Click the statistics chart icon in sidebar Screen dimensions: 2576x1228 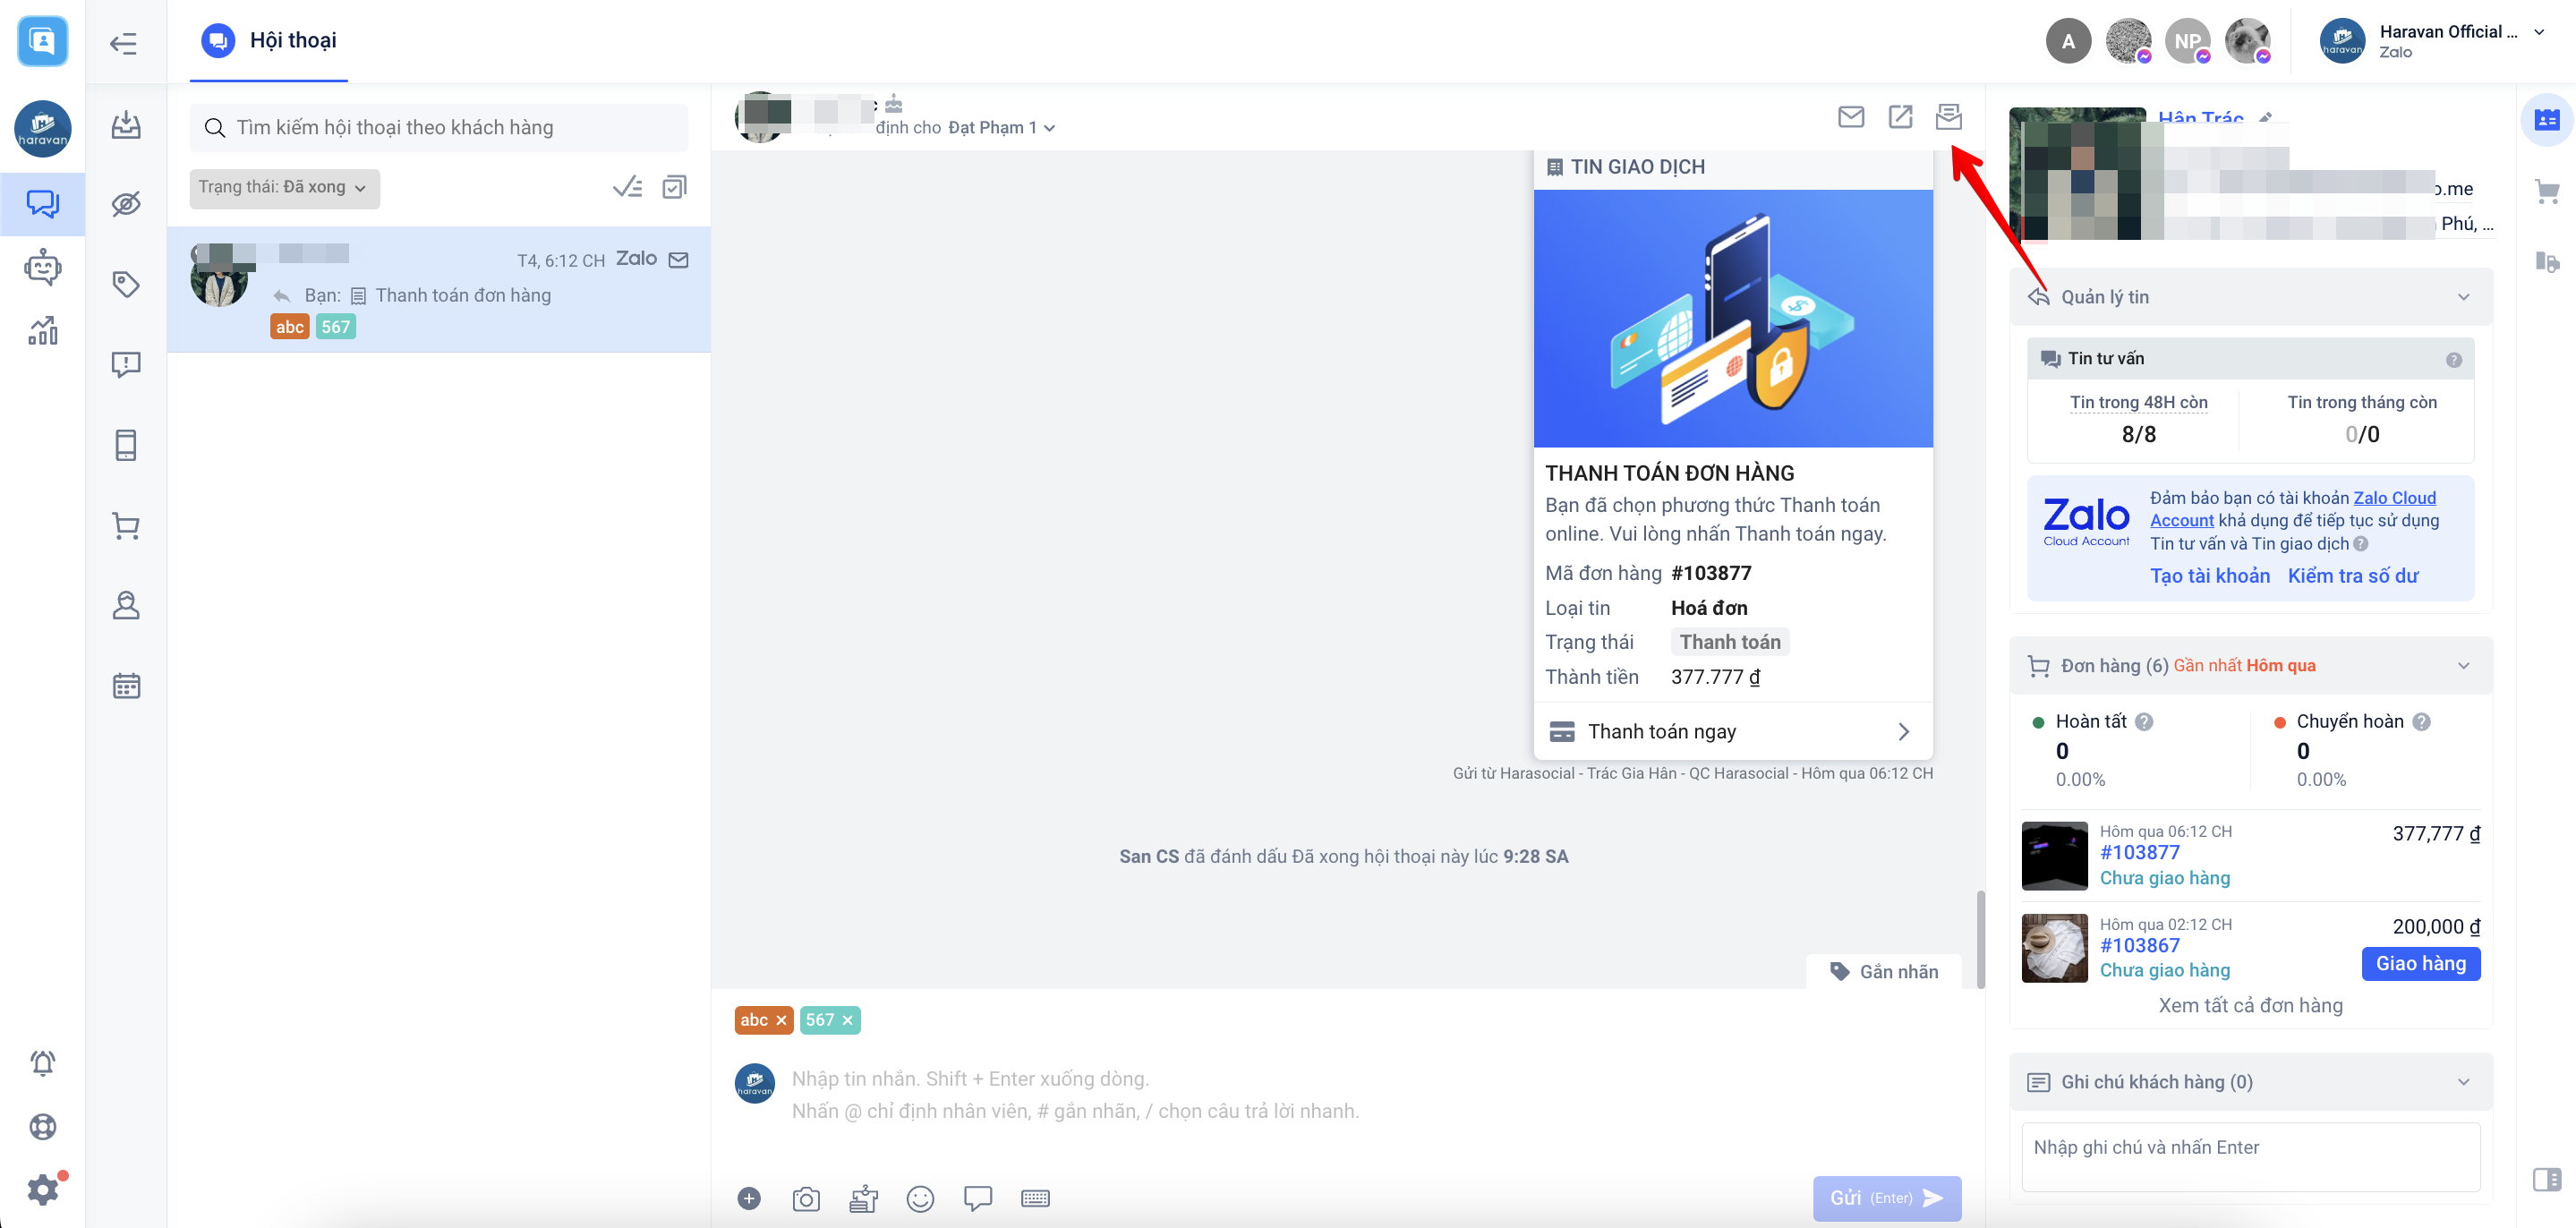(42, 331)
